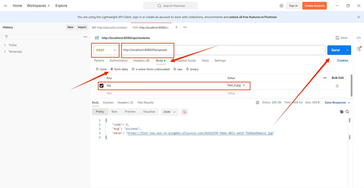Image resolution: width=364 pixels, height=188 pixels.
Task: Uncheck the file key checkbox
Action: [102, 86]
